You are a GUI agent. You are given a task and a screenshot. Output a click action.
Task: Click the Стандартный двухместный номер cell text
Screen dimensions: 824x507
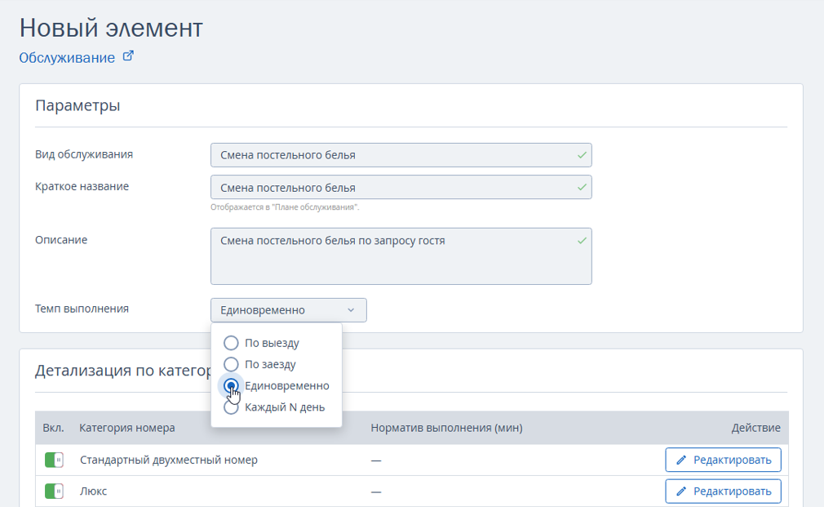(169, 460)
